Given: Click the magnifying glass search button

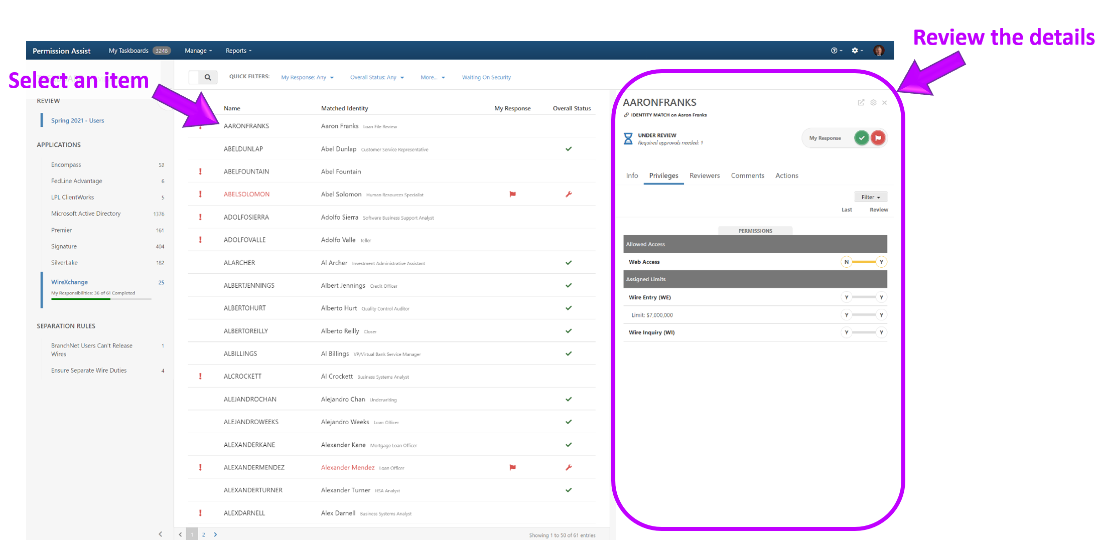Looking at the screenshot, I should point(208,77).
